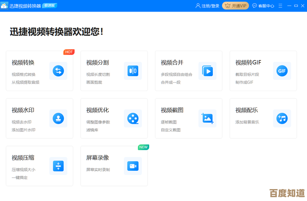This screenshot has height=201, width=307.
Task: Click the 视频压缩 compress icon
Action: (x=58, y=166)
